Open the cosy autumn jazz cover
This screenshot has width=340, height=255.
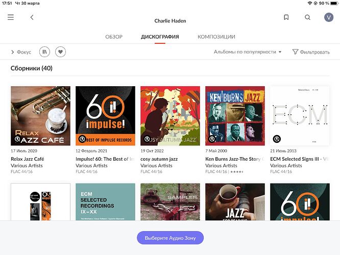[x=170, y=116]
